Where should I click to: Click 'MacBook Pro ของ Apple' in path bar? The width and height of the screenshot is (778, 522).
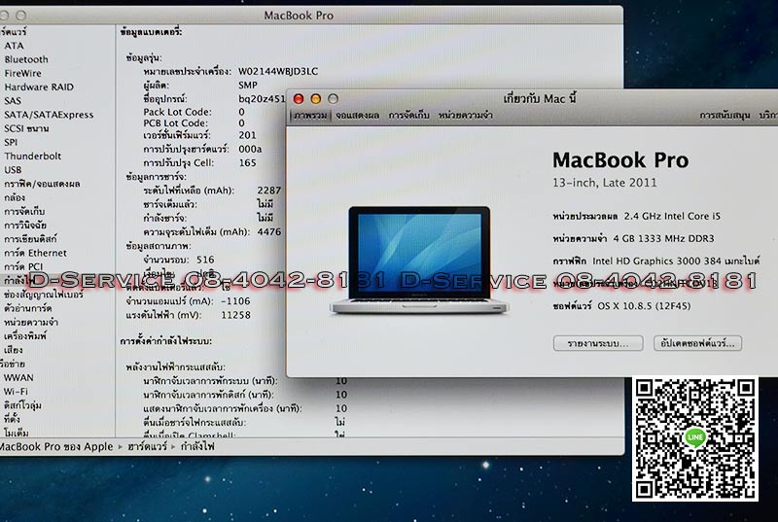56,446
